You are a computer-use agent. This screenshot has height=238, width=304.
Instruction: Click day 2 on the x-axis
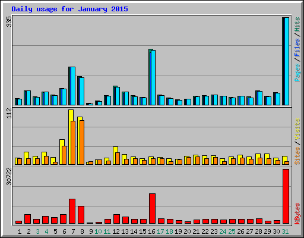pos(28,231)
